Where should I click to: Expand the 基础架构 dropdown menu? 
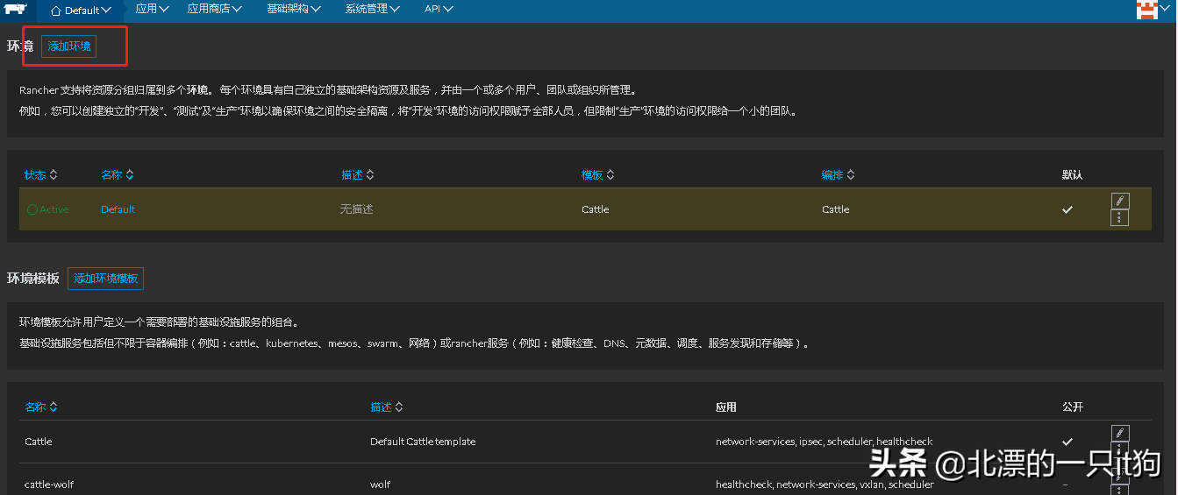(x=294, y=9)
